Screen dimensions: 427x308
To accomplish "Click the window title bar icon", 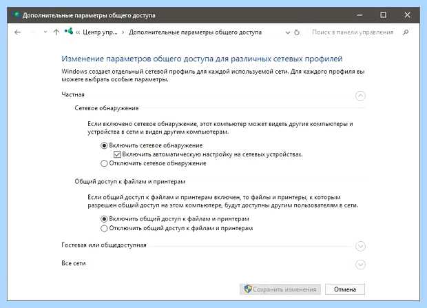I will point(17,14).
